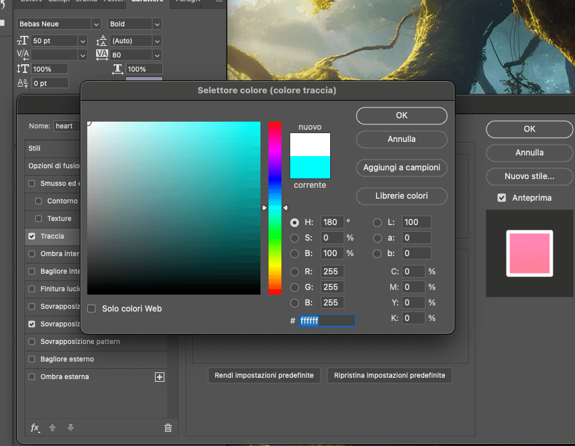Click the font size icon
This screenshot has width=575, height=446.
[x=22, y=41]
